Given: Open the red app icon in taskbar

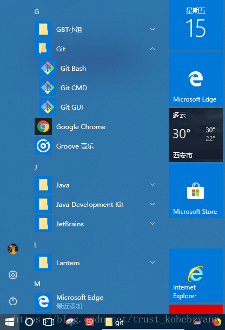Looking at the screenshot, I should (89, 322).
